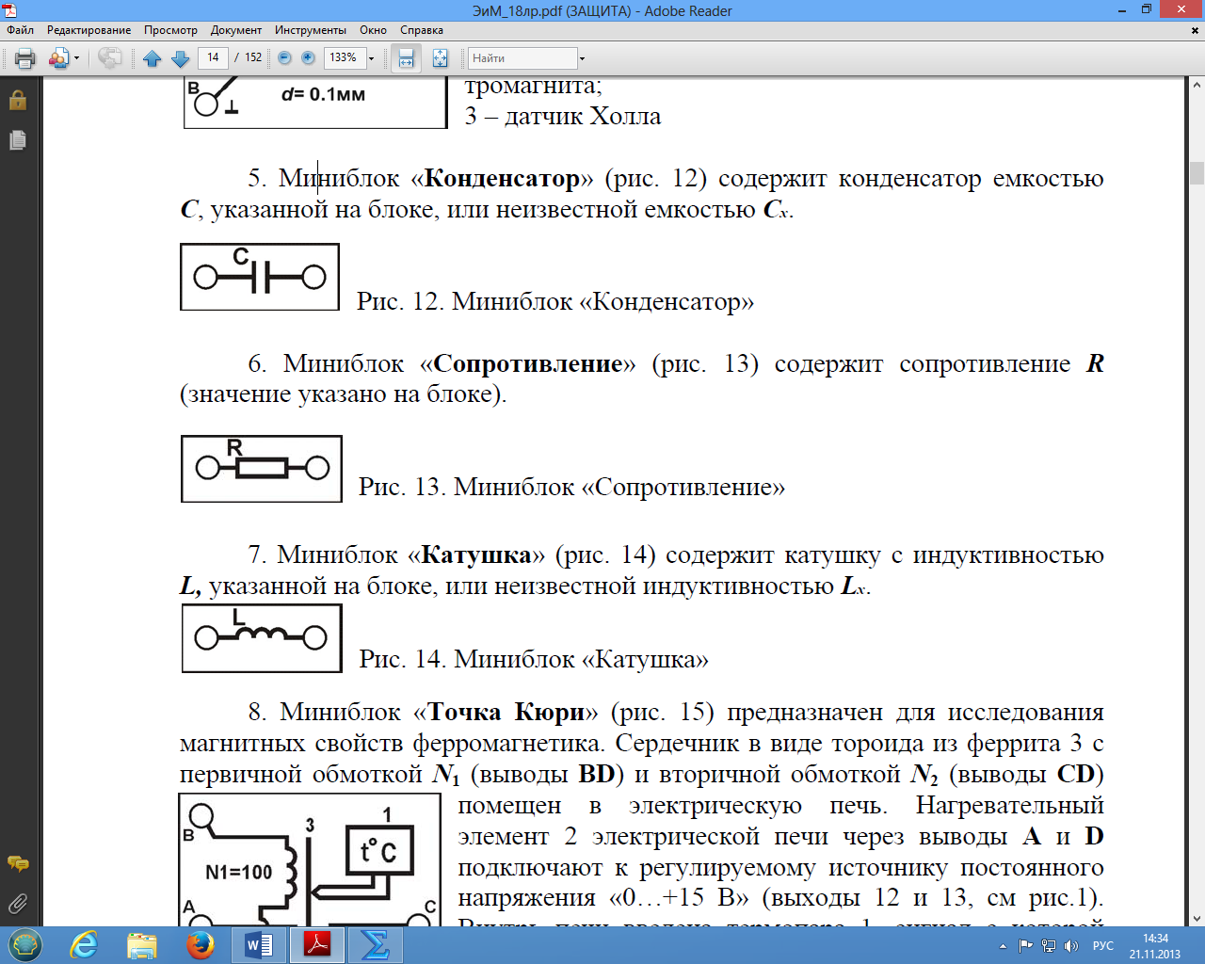The image size is (1205, 964).
Task: Open the collaborate icon dropdown arrow
Action: click(x=76, y=58)
